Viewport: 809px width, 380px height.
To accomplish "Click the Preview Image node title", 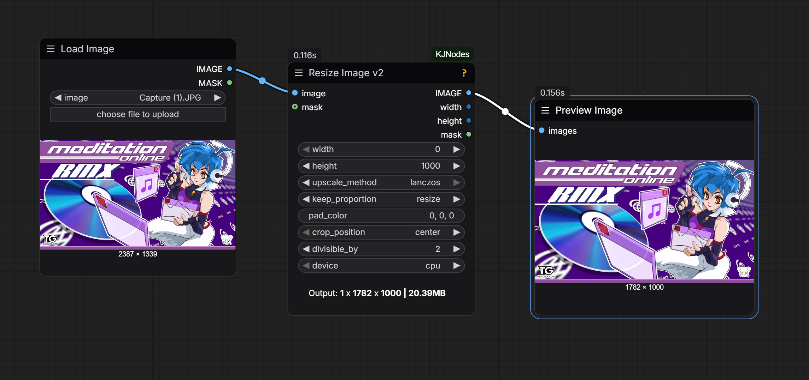I will click(x=589, y=110).
